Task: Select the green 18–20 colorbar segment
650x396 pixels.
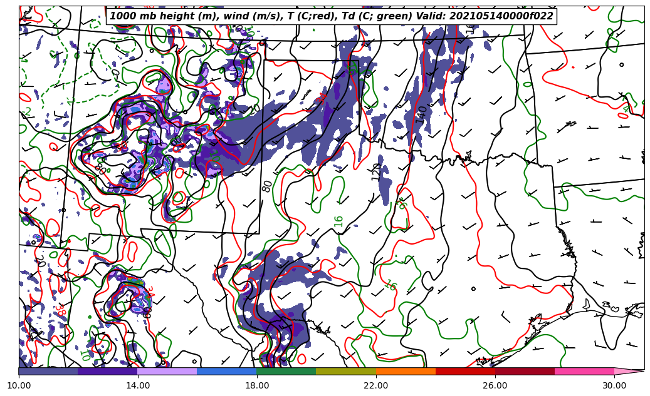Action: coord(286,371)
